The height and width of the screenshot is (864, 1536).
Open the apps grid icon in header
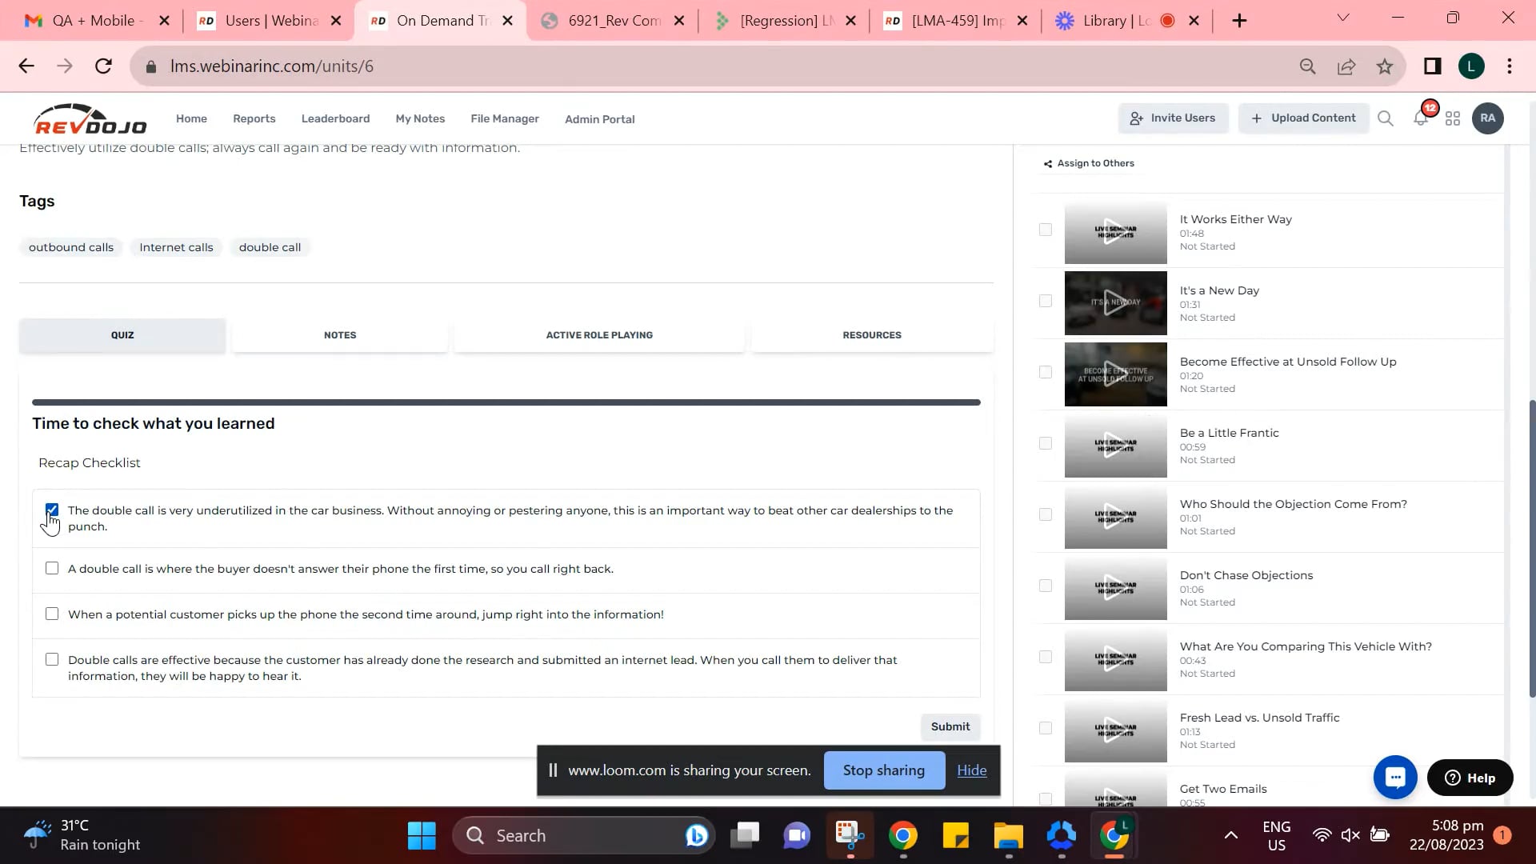click(1453, 118)
